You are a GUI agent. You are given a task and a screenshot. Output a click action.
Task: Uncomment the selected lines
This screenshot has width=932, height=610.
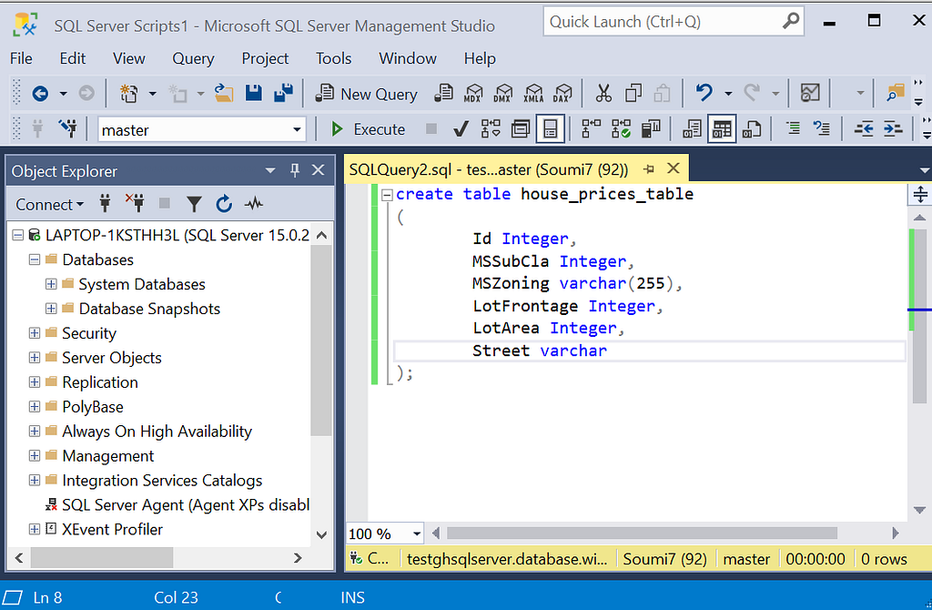pos(822,127)
